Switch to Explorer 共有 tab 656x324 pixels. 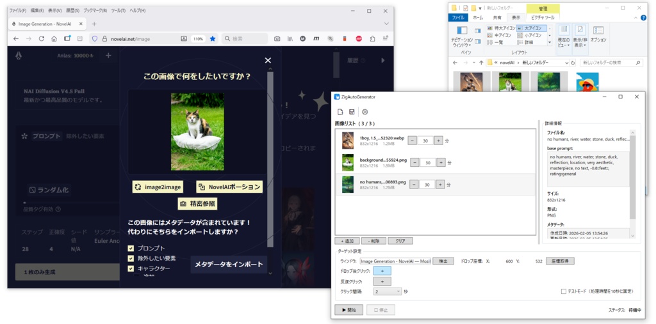point(497,17)
